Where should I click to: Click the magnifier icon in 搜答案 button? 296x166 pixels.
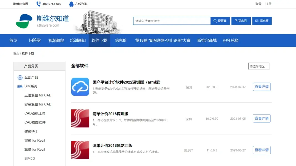(215, 21)
